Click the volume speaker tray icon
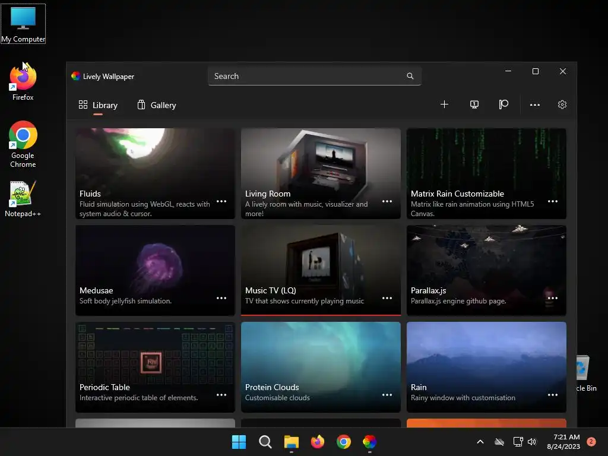The height and width of the screenshot is (456, 608). click(532, 442)
